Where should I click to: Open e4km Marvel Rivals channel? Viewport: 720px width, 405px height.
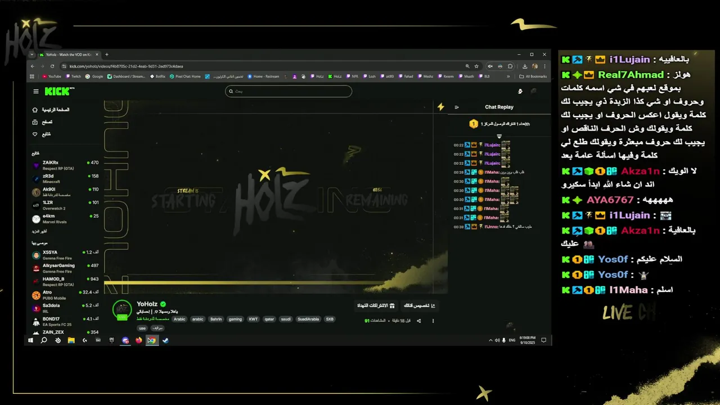tap(65, 219)
